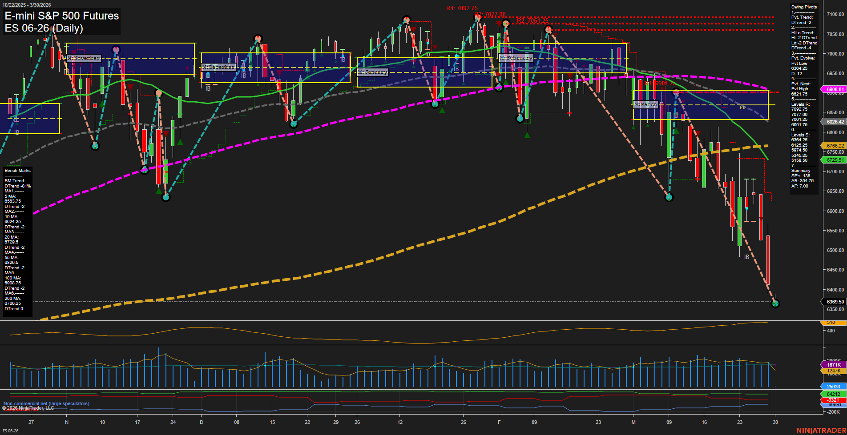Image resolution: width=847 pixels, height=435 pixels.
Task: Click the blue 25033 volume axis marker
Action: 833,386
